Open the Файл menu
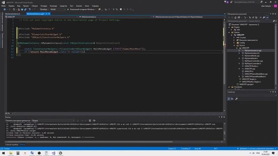The height and width of the screenshot is (156, 278). [x=3, y=6]
